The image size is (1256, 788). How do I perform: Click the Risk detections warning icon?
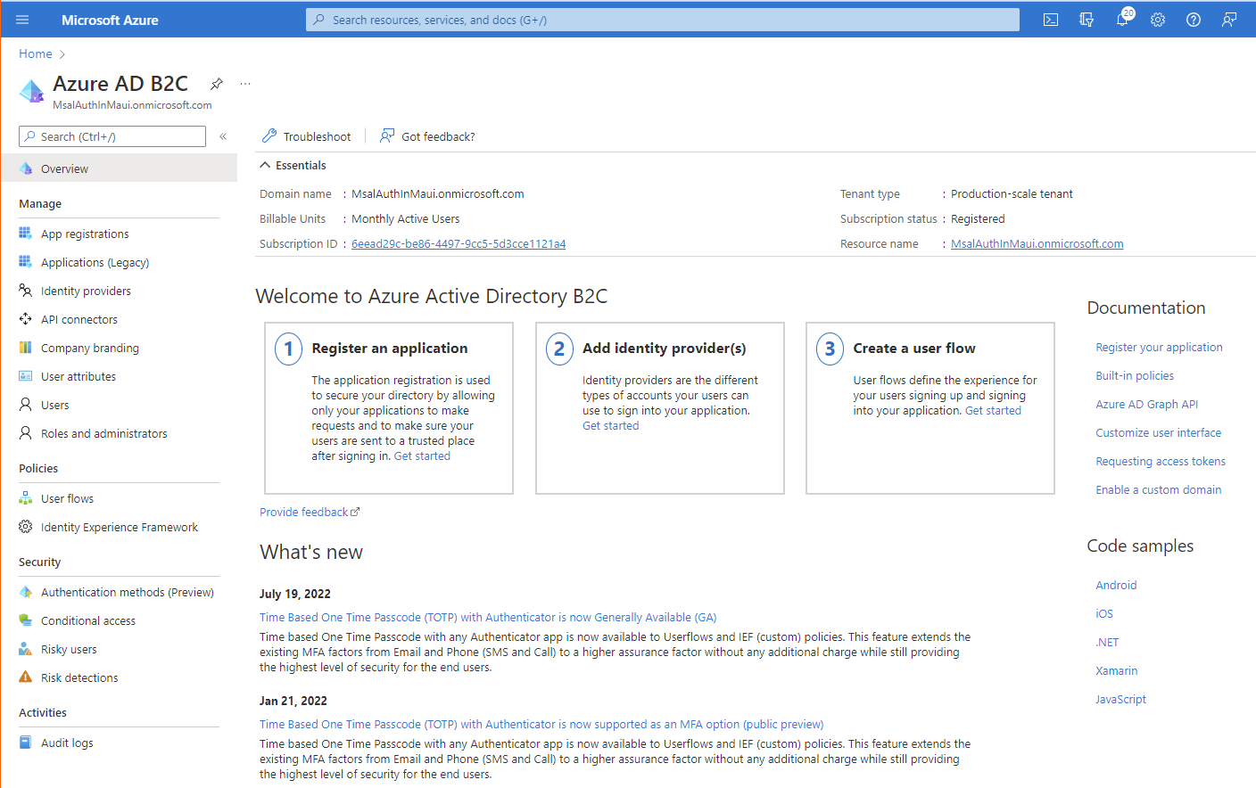[x=26, y=677]
